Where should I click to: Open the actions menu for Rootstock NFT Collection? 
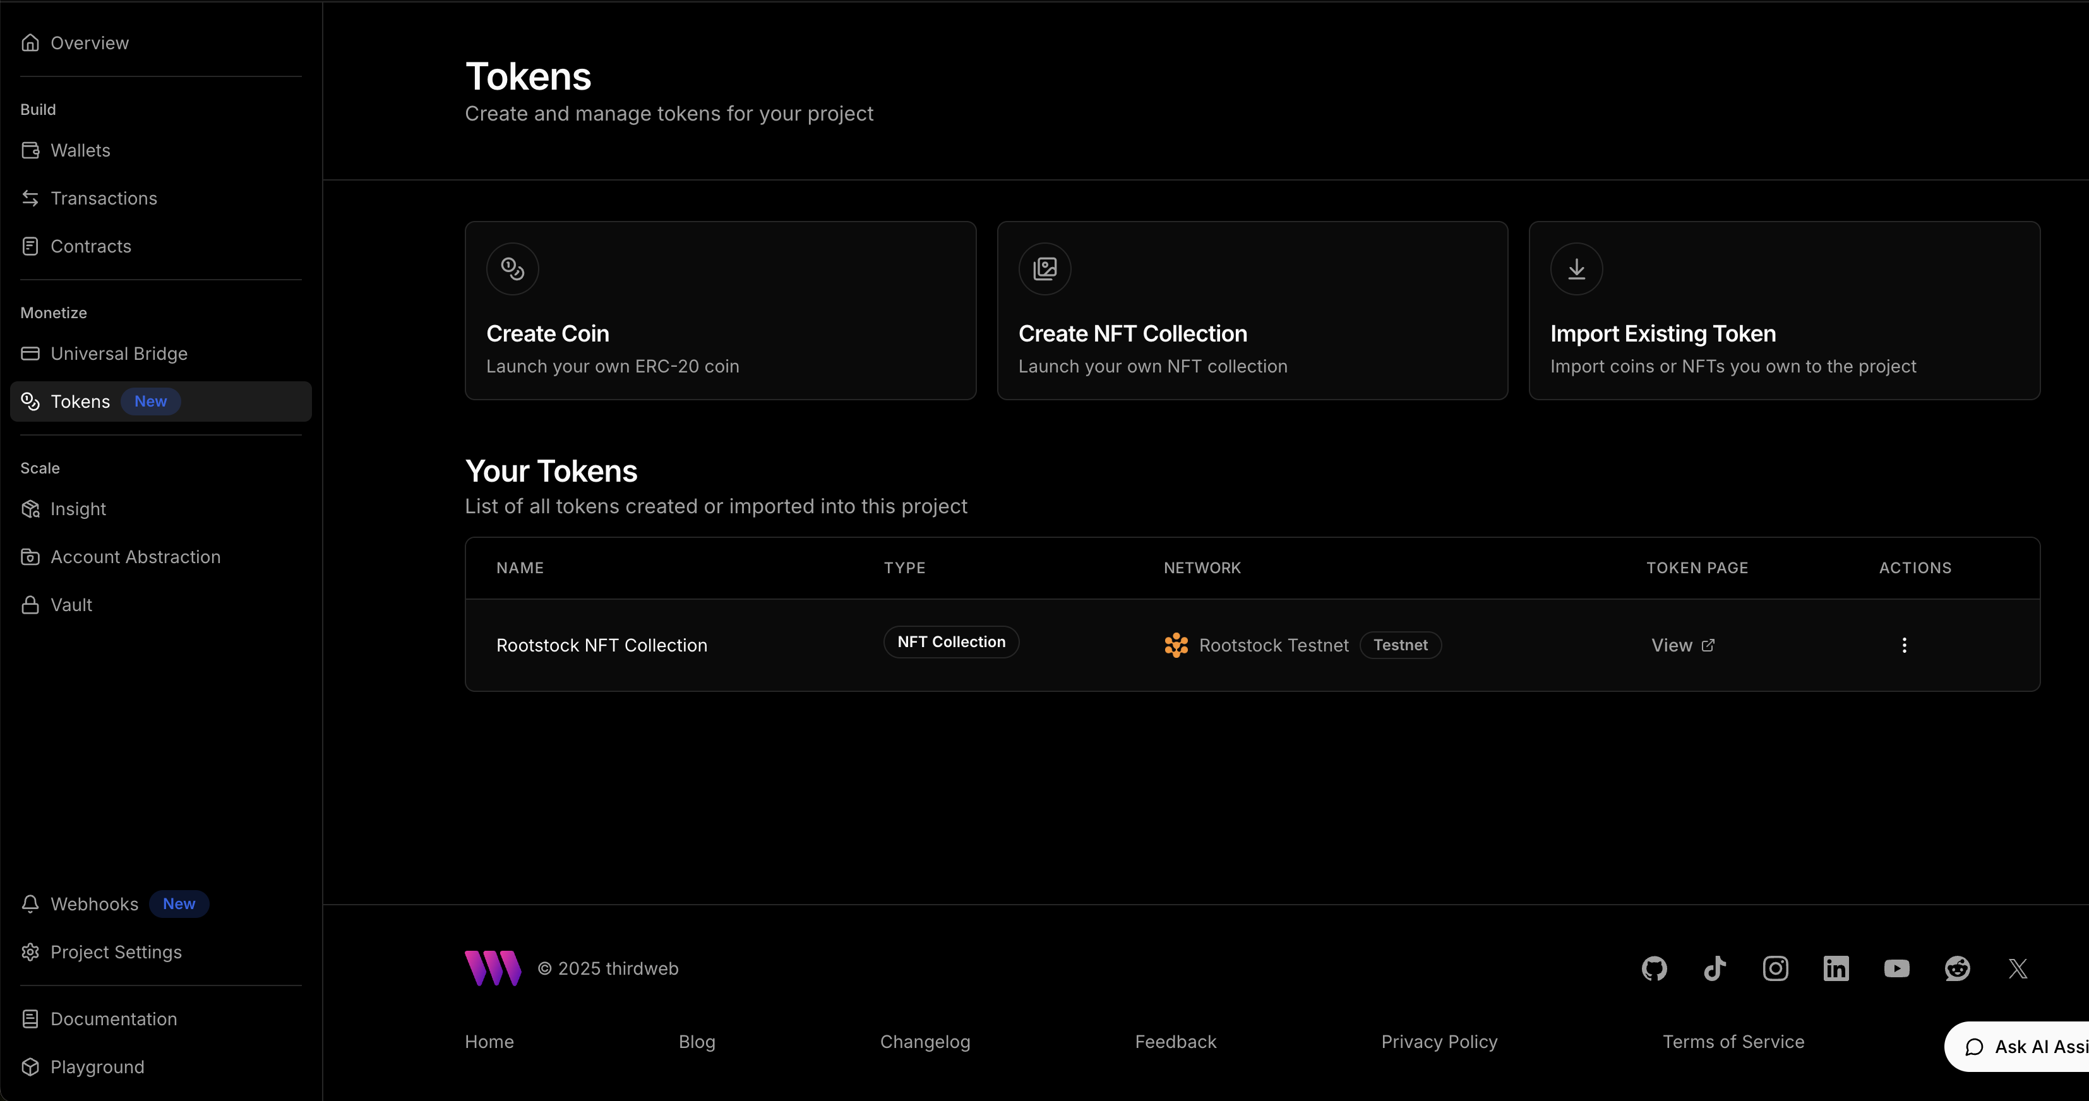click(1905, 645)
